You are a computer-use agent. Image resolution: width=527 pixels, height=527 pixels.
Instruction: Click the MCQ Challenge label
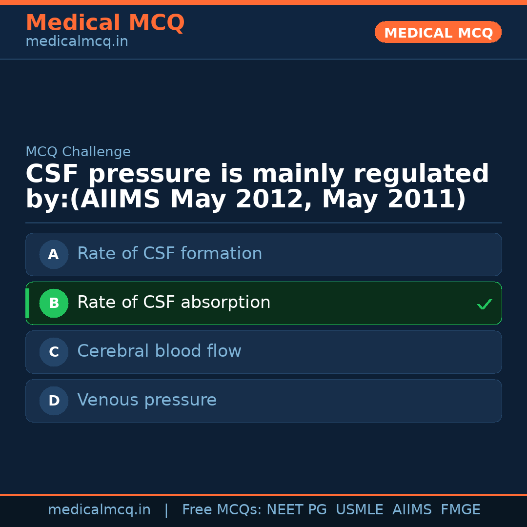[78, 152]
